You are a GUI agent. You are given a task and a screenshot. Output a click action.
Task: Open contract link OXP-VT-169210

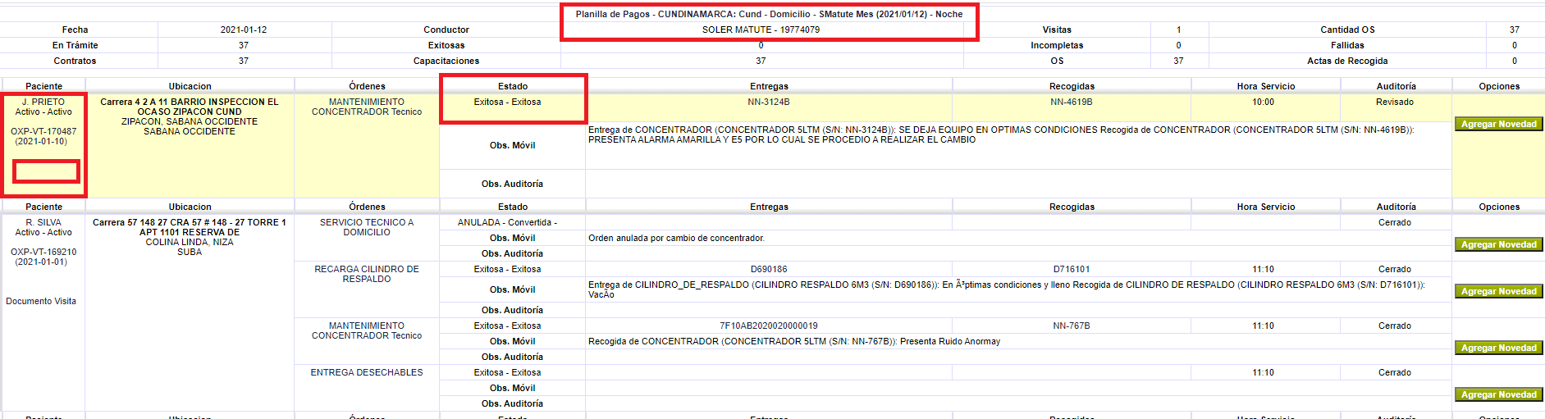click(x=43, y=252)
